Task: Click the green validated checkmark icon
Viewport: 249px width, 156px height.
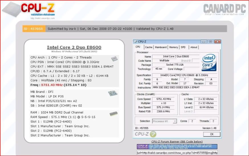Action: [153, 134]
